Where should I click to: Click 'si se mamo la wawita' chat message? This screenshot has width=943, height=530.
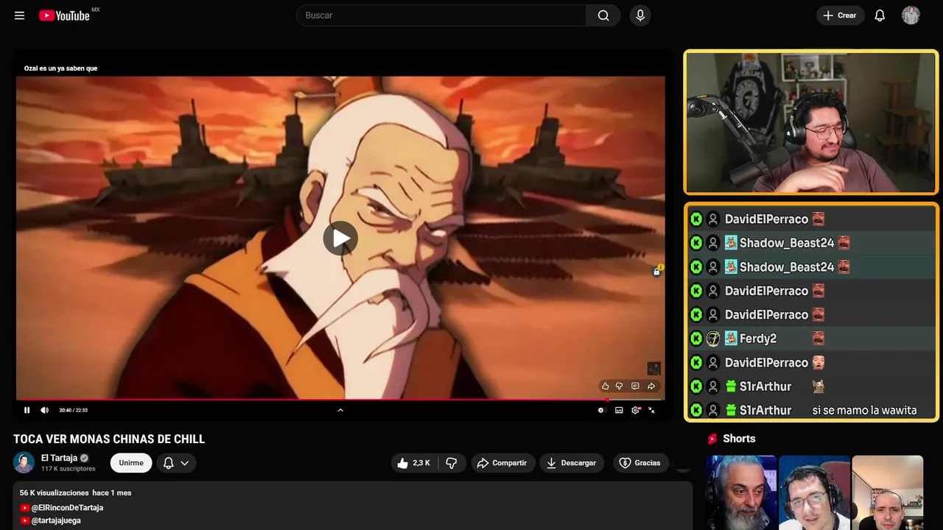click(x=864, y=410)
